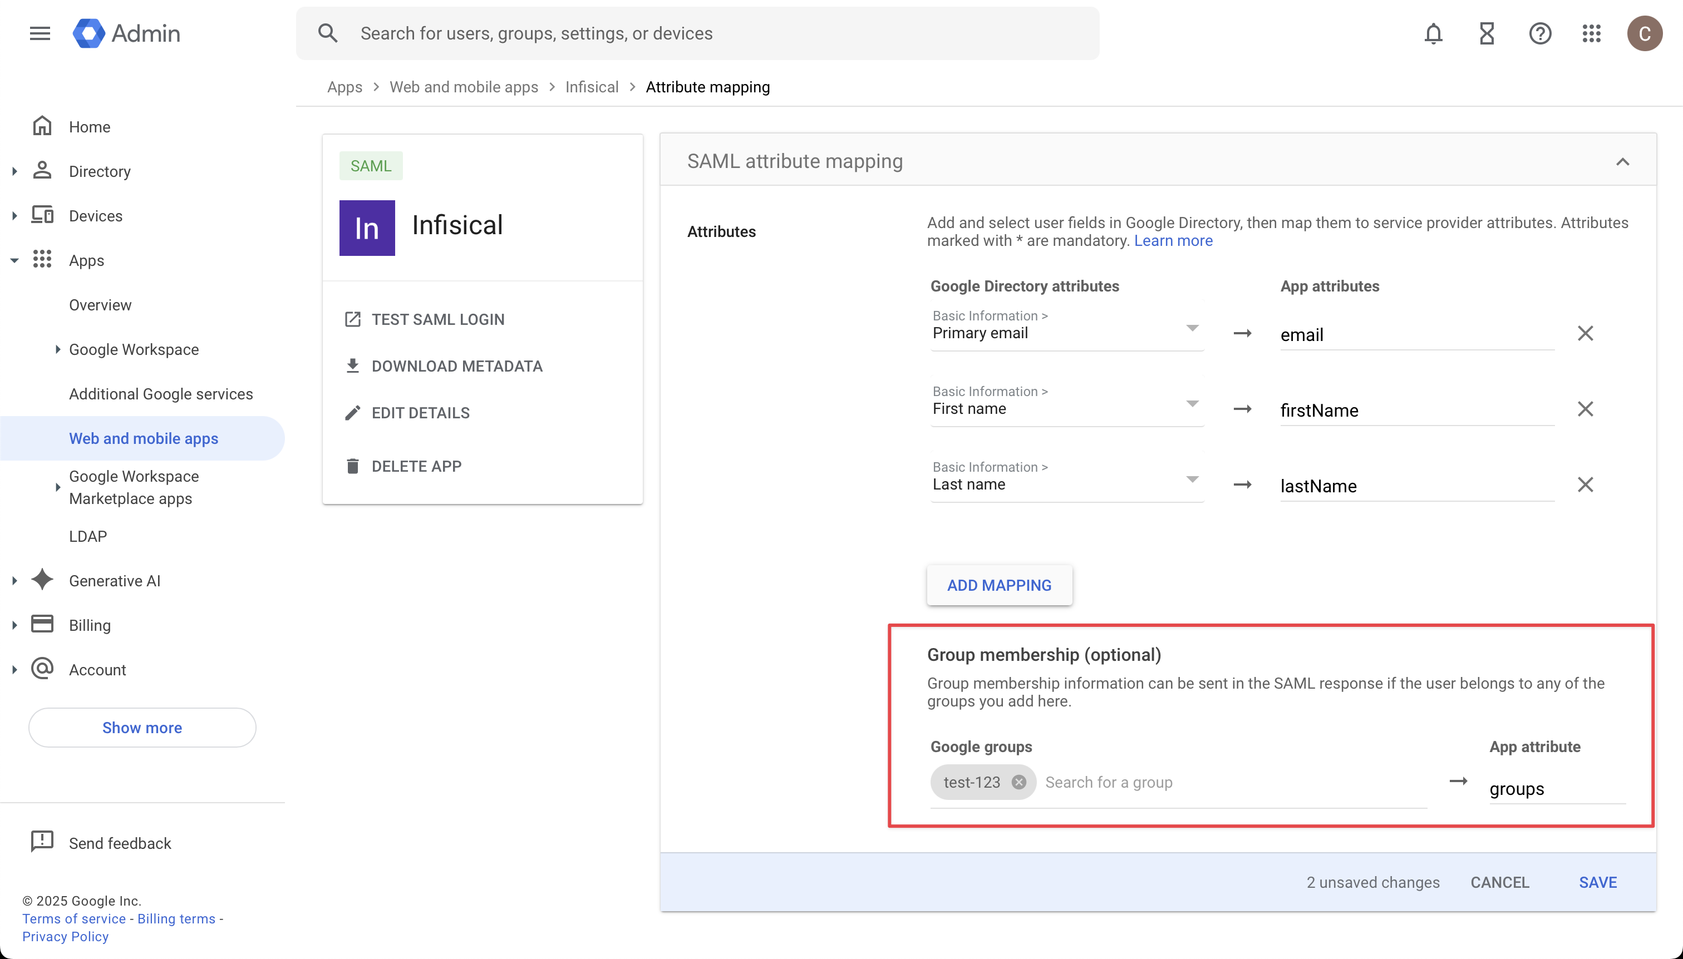Expand the Generative AI section
Viewport: 1683px width, 959px height.
(14, 580)
